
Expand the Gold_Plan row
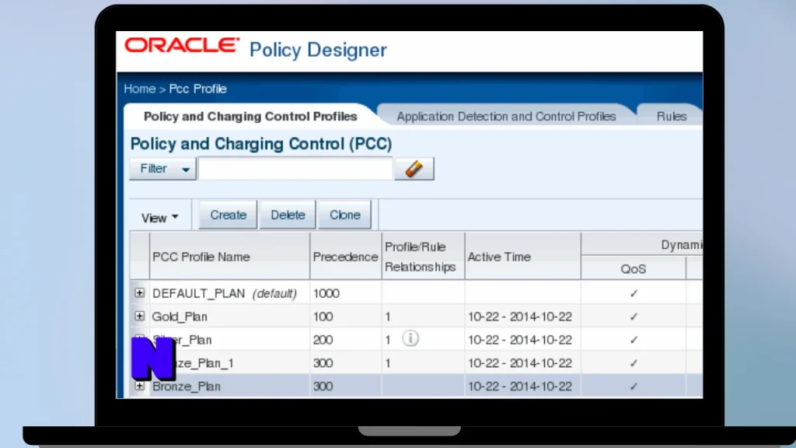[139, 316]
